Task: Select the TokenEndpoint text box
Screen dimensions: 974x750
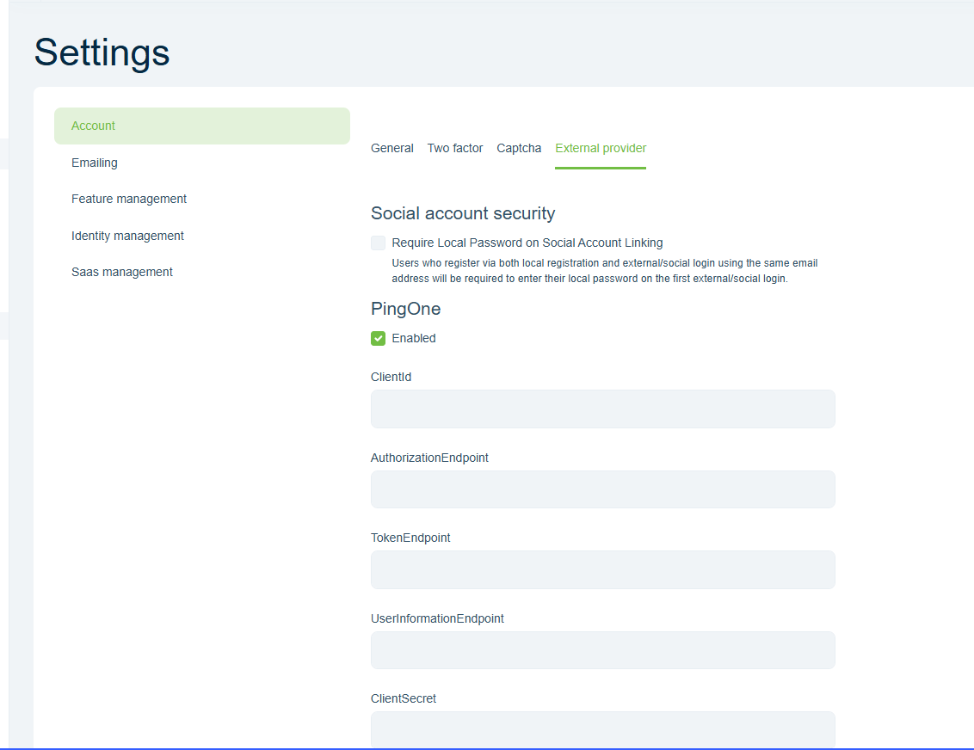Action: point(602,570)
